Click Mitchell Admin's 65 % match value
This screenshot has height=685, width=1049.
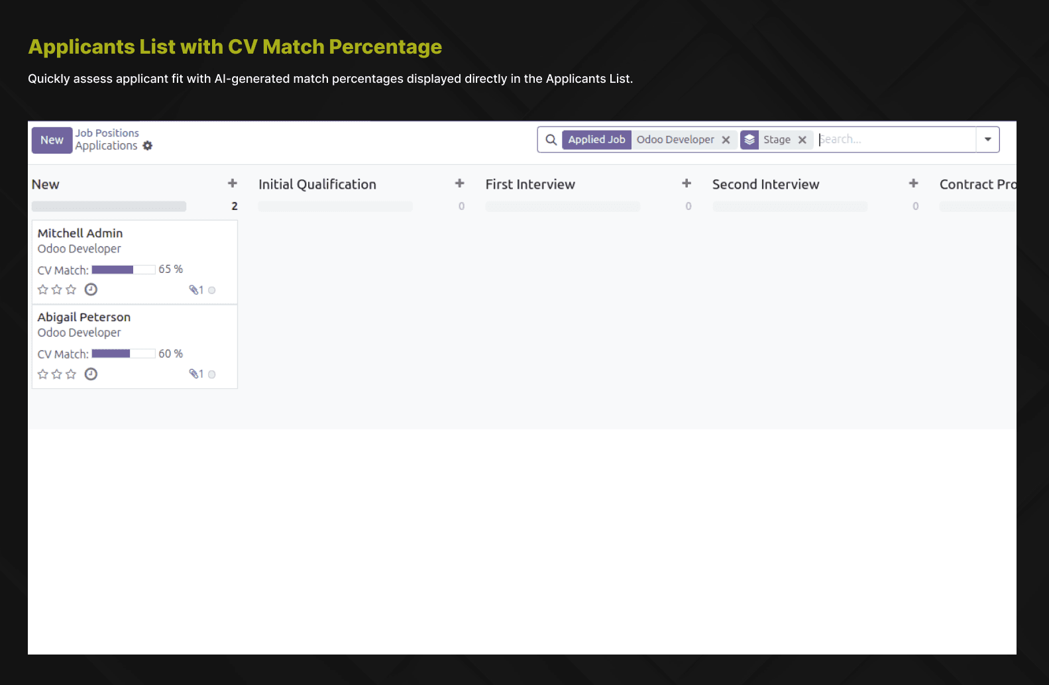[170, 269]
